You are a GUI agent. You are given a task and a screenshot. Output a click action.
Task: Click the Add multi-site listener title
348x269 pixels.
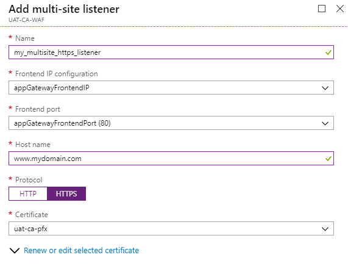click(x=64, y=9)
